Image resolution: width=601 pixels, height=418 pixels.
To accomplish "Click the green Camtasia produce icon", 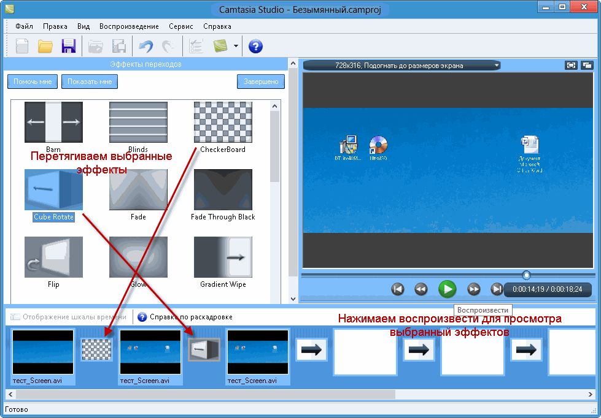I will [x=220, y=47].
